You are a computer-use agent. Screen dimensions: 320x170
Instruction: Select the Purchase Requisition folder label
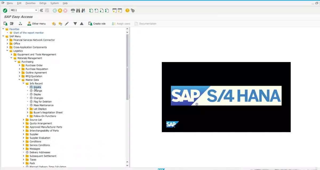pos(37,69)
